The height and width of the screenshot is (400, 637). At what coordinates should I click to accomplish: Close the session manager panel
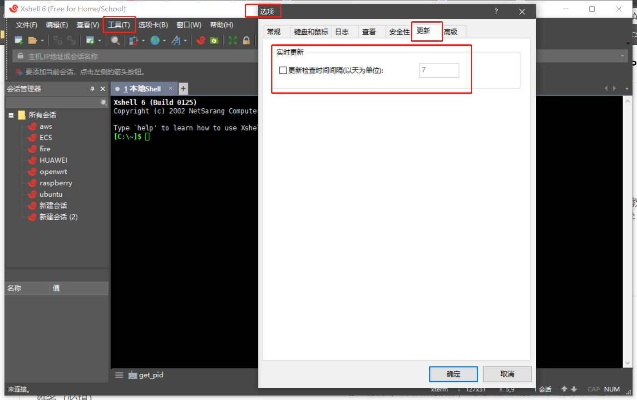(103, 89)
